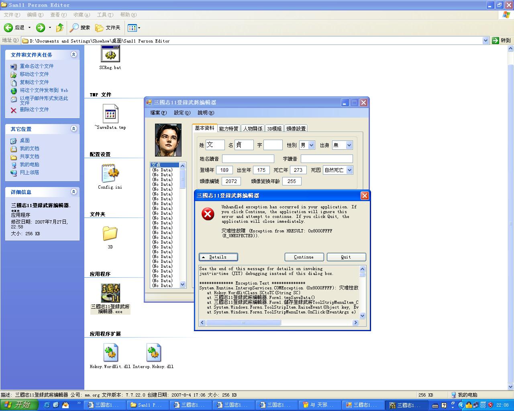Open the Config.ini file icon
The width and height of the screenshot is (514, 411).
coord(110,173)
